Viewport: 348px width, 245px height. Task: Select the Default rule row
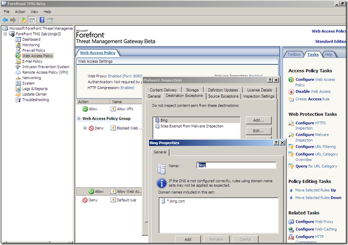pos(109,200)
